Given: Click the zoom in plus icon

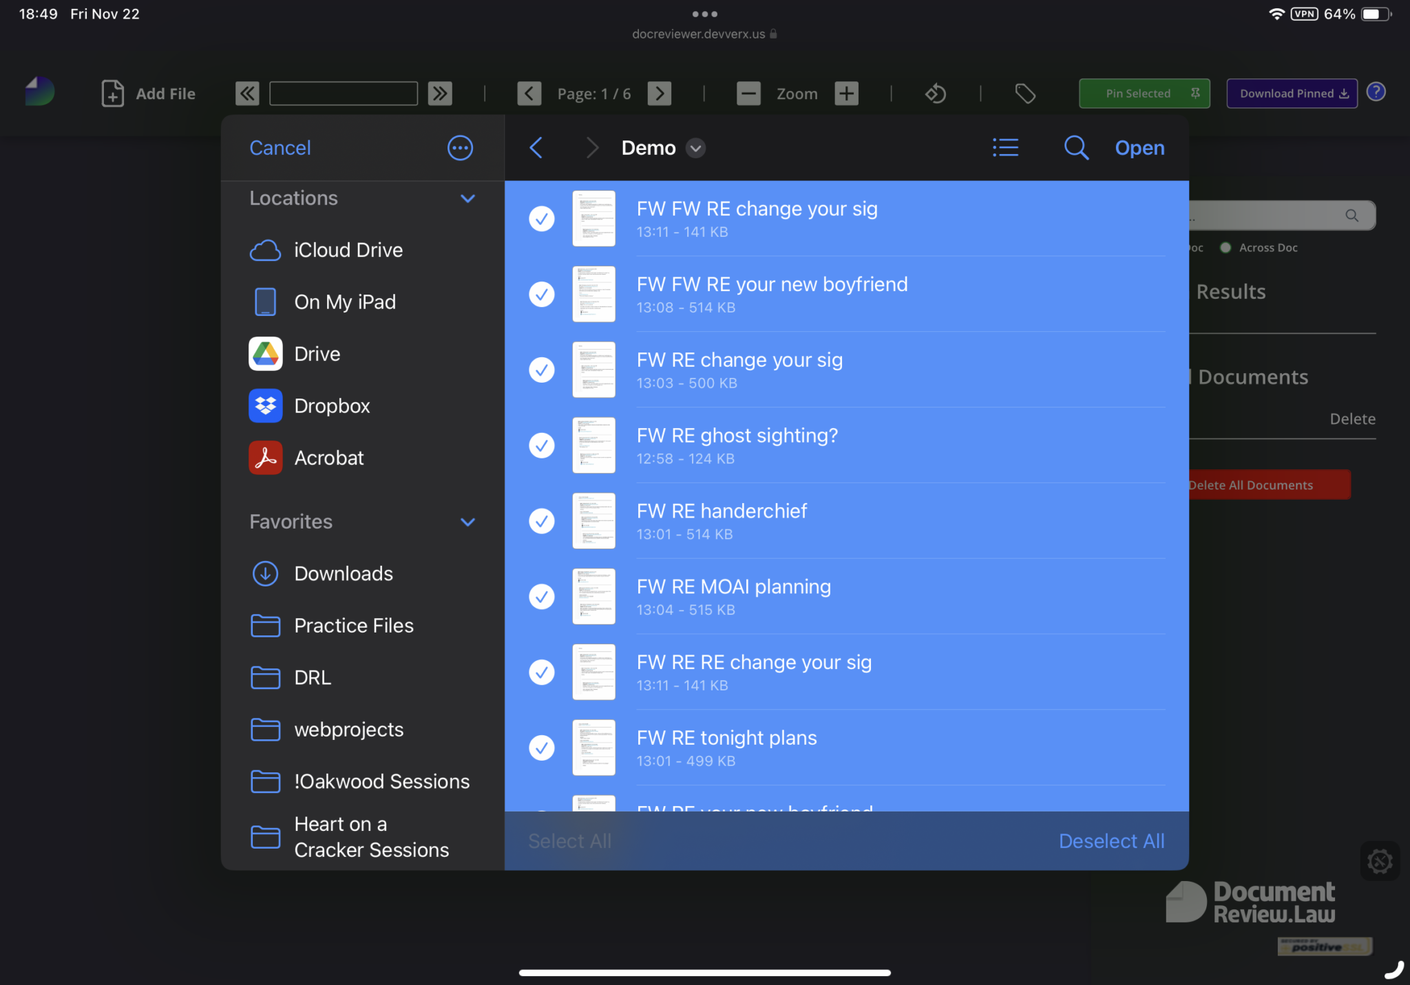Looking at the screenshot, I should (846, 94).
